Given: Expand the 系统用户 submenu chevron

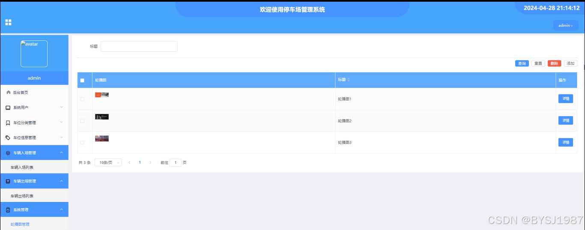Looking at the screenshot, I should point(61,107).
